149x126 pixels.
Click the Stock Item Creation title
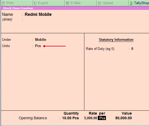click(x=18, y=8)
